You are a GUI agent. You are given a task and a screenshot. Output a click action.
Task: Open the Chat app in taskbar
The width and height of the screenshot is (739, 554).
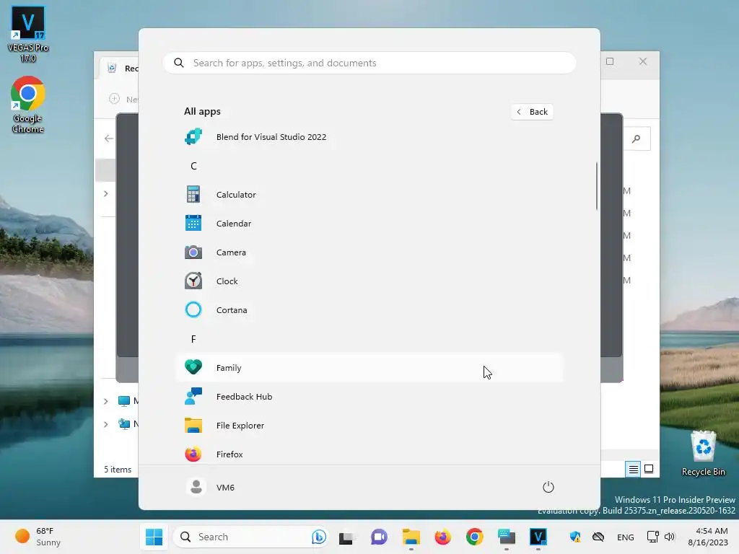pos(379,537)
